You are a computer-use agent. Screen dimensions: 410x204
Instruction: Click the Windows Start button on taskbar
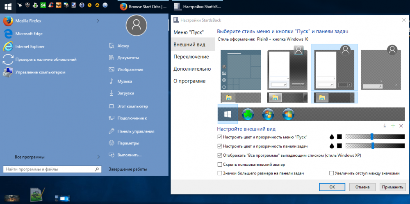pyautogui.click(x=8, y=6)
